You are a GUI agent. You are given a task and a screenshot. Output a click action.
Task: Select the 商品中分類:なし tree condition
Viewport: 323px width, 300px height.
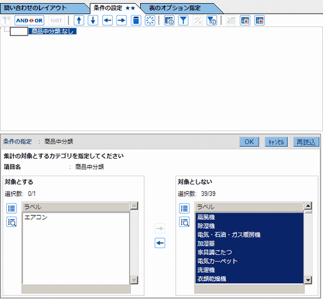(53, 31)
